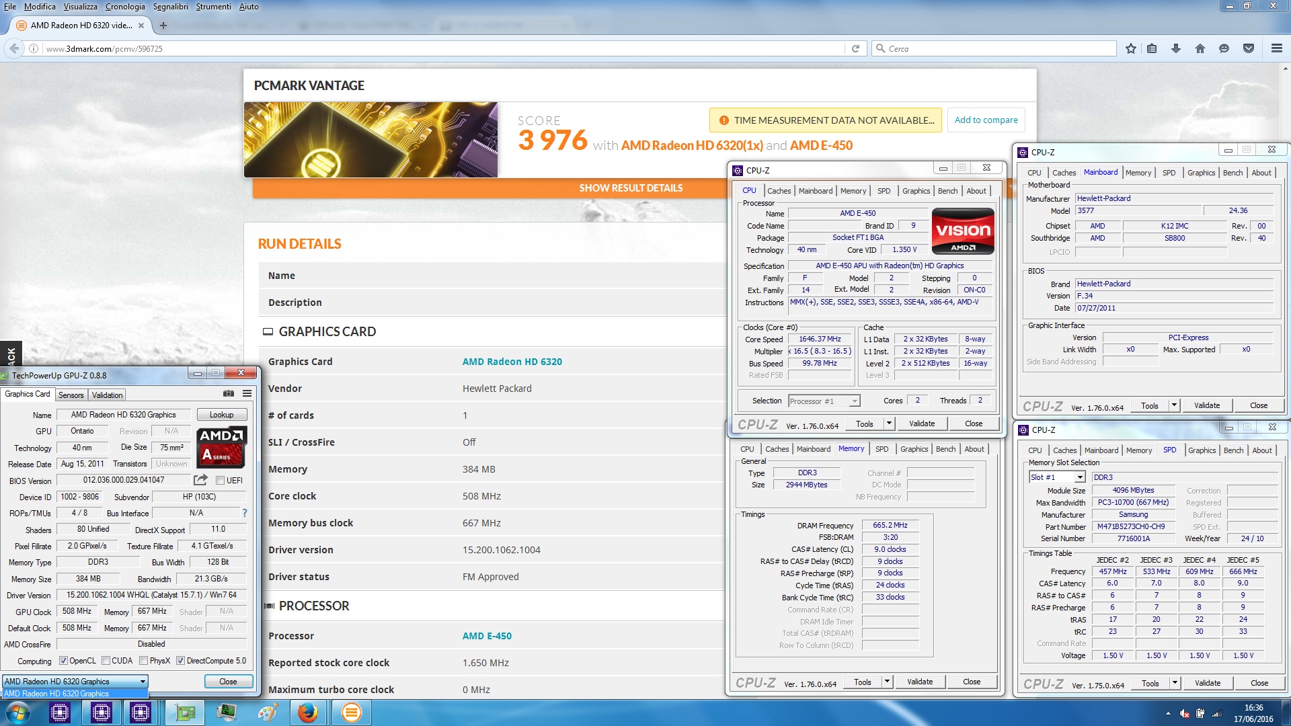Click the network signal tray icon
Viewport: 1291px width, 726px height.
[1216, 714]
